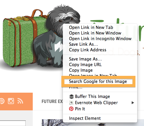Viewport: 144px width, 126px height.
Task: Click the Pinterest icon in orange bar
Action: tap(2, 101)
